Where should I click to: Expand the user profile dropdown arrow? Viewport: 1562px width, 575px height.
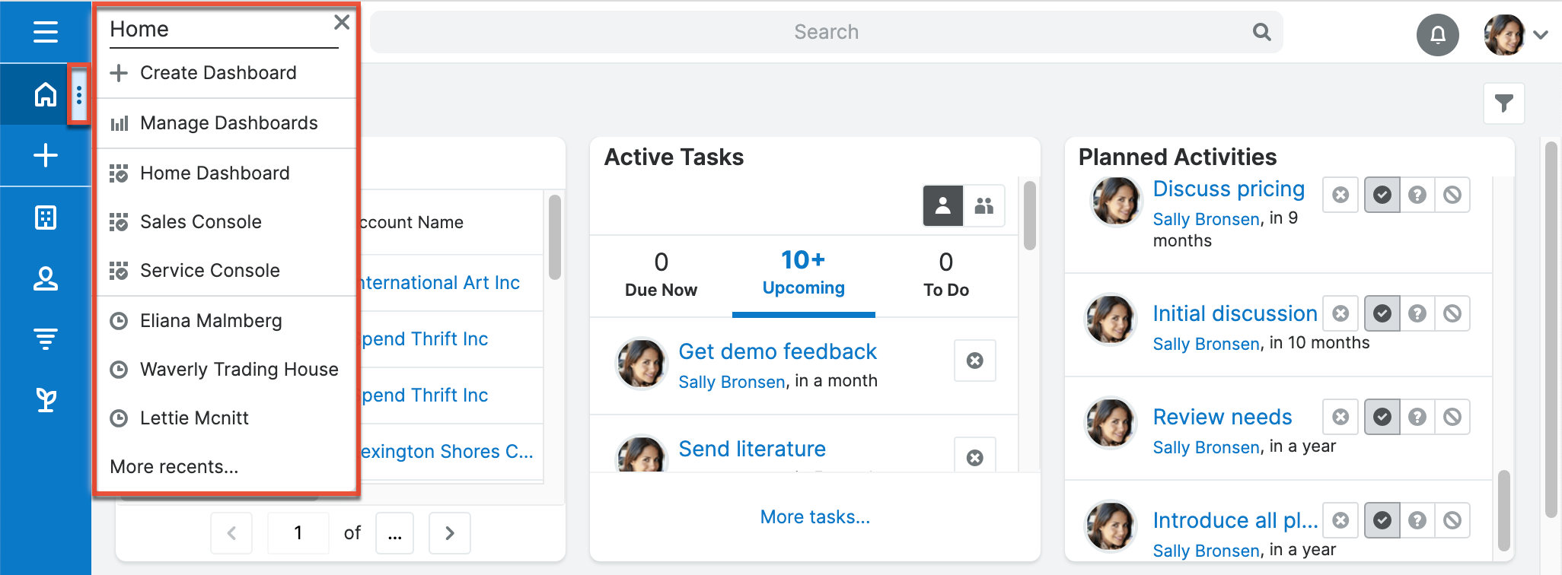[x=1541, y=34]
